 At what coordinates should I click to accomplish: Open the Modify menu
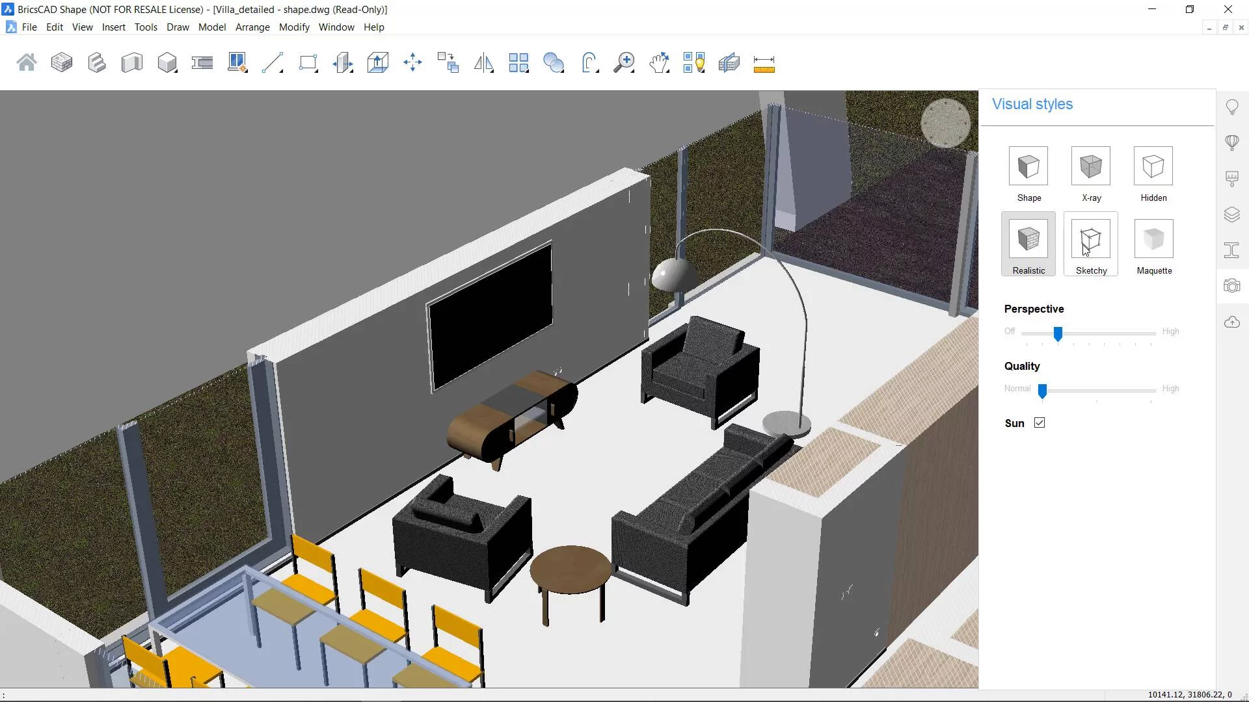click(x=294, y=27)
